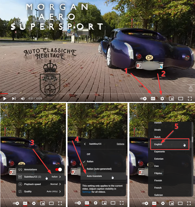
Task: Click theater mode icon under the Auto-translate panel
Action: 113,203
